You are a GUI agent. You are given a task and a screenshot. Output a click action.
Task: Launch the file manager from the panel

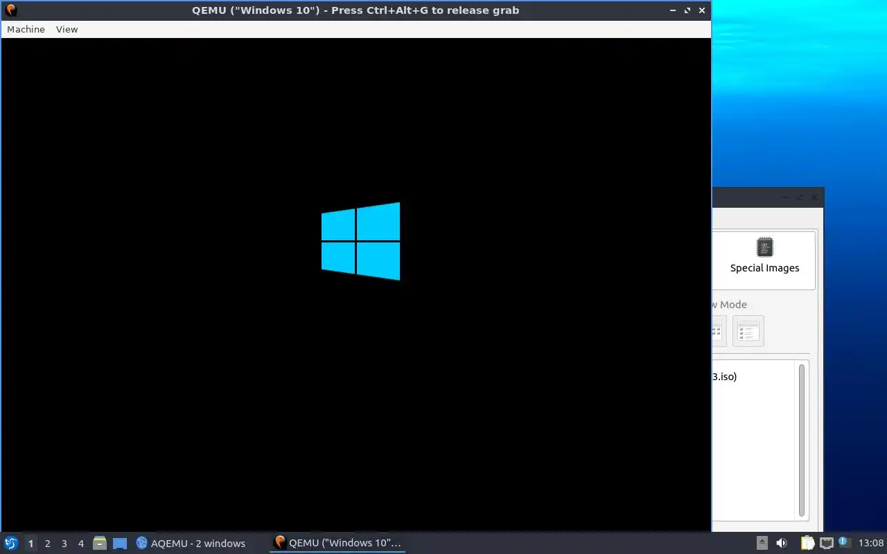pyautogui.click(x=100, y=543)
